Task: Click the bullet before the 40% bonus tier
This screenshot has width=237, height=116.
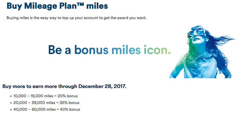Action: point(11,110)
